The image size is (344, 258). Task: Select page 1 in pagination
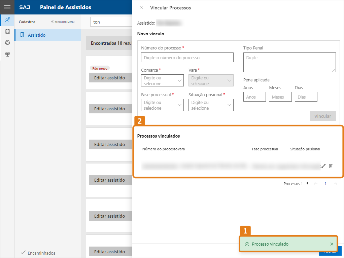point(325,184)
